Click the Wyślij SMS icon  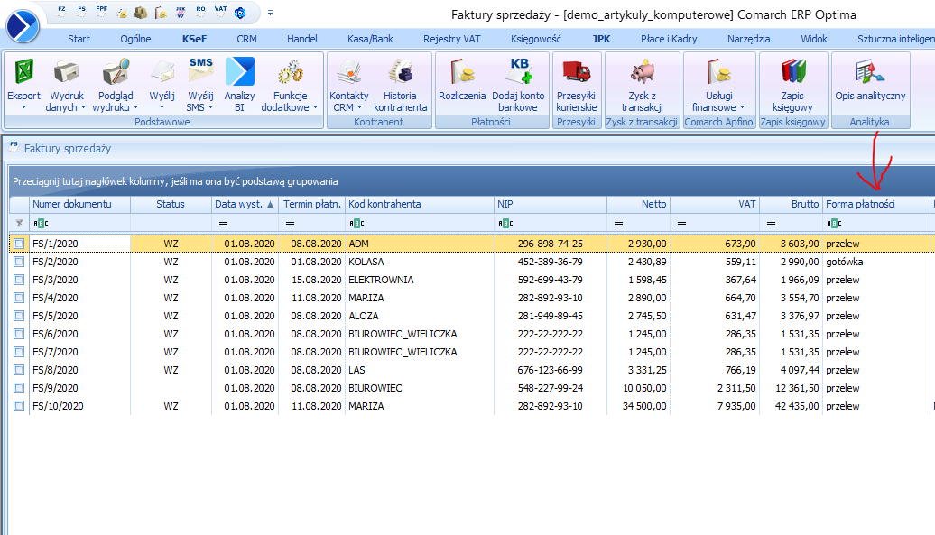[x=201, y=71]
